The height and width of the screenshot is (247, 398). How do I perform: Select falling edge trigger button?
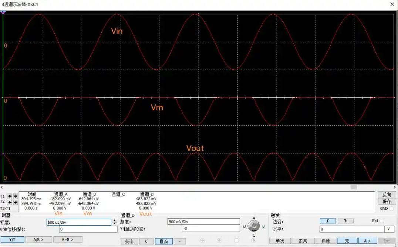tap(345, 221)
